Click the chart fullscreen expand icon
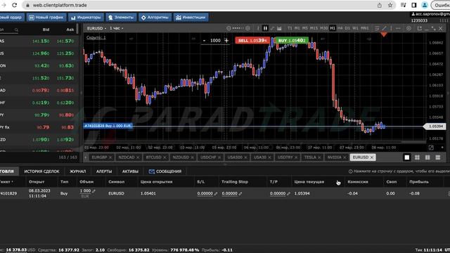450x253 pixels. 433,28
